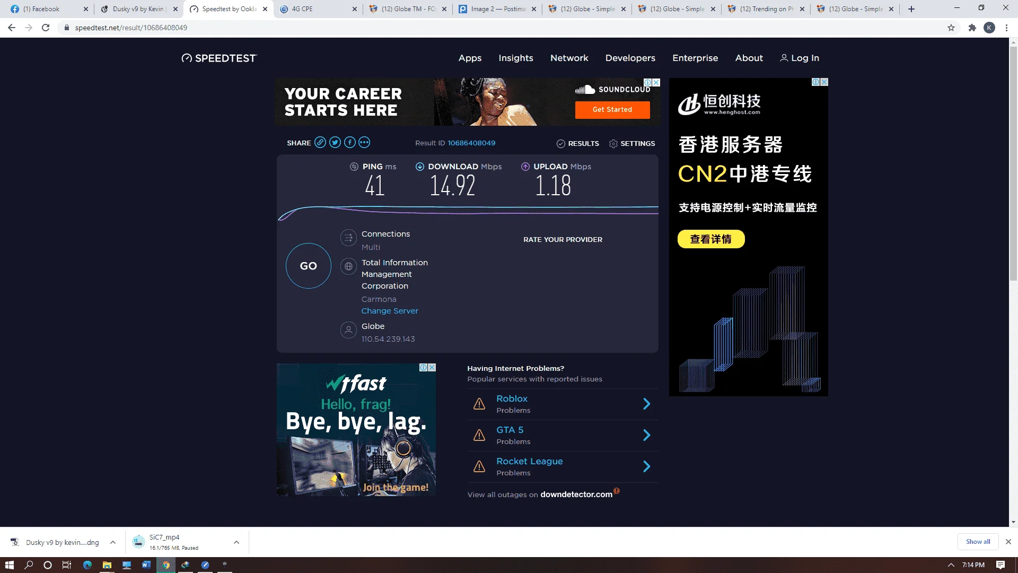This screenshot has width=1018, height=573.
Task: Open notification center icon
Action: click(1001, 565)
